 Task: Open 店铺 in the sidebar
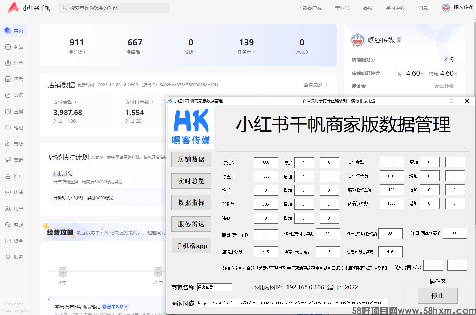pos(14,192)
